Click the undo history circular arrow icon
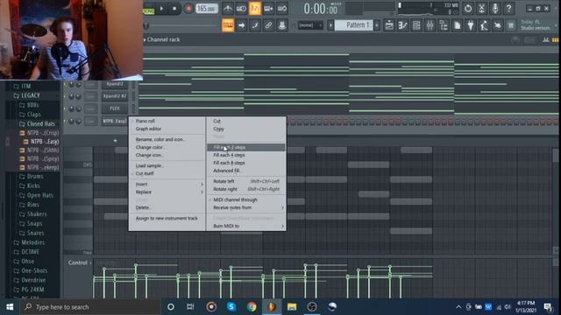Viewport: 561px width, 315px height. pyautogui.click(x=467, y=8)
